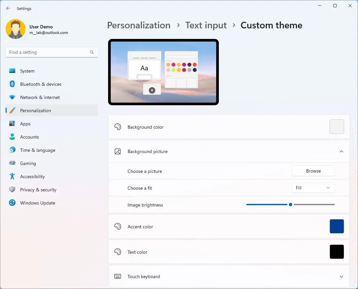Viewport: 358px width, 289px height.
Task: Go to Personalization breadcrumb link
Action: point(139,25)
